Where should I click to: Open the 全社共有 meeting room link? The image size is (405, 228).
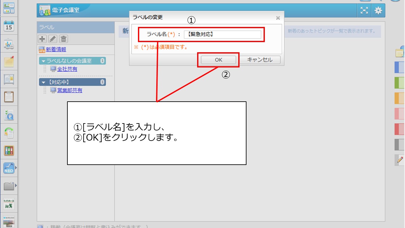click(67, 69)
